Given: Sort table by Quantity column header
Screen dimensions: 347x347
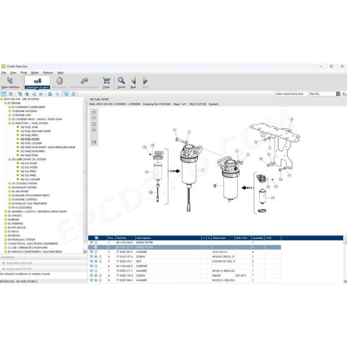Looking at the screenshot, I should coord(258,238).
